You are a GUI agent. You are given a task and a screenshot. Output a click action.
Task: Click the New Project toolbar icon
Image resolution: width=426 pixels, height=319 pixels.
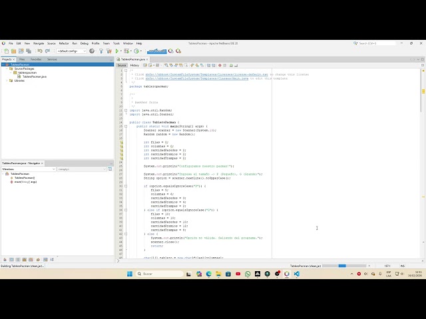click(x=13, y=51)
